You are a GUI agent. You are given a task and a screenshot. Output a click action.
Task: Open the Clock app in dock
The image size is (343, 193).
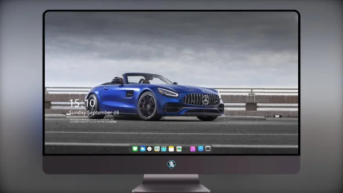tap(150, 149)
